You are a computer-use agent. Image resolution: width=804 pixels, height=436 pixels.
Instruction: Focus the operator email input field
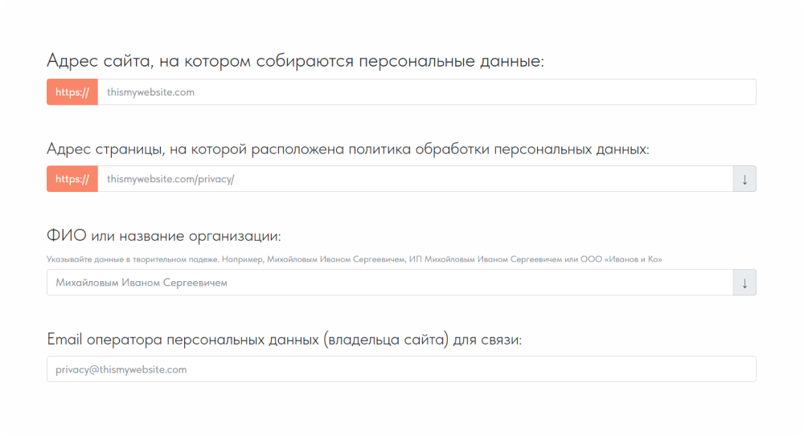click(401, 369)
